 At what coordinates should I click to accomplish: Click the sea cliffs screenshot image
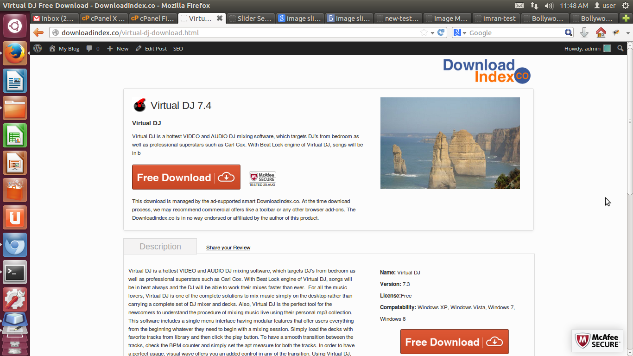[x=450, y=143]
